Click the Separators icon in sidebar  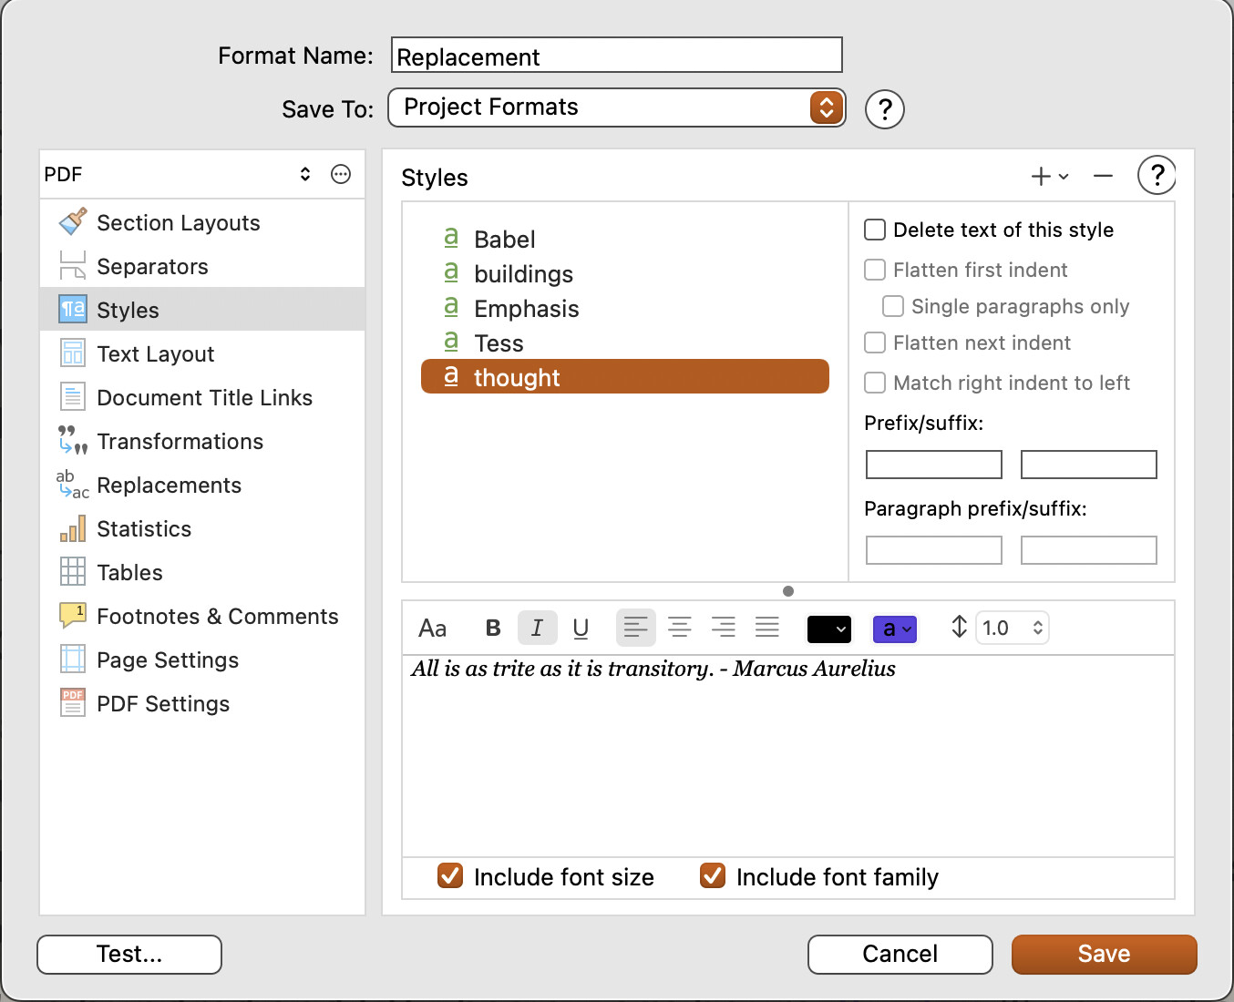(x=73, y=265)
